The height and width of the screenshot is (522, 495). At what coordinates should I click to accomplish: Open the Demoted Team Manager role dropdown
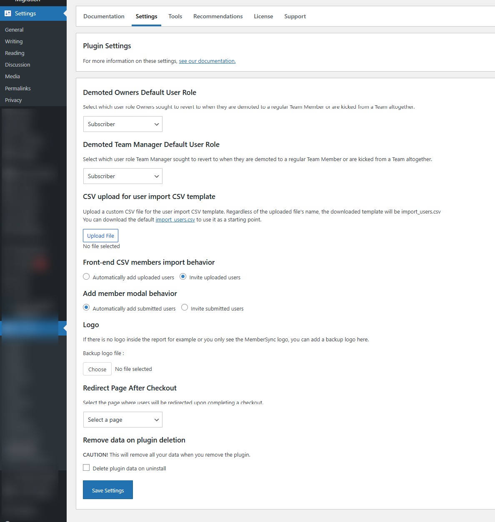122,176
